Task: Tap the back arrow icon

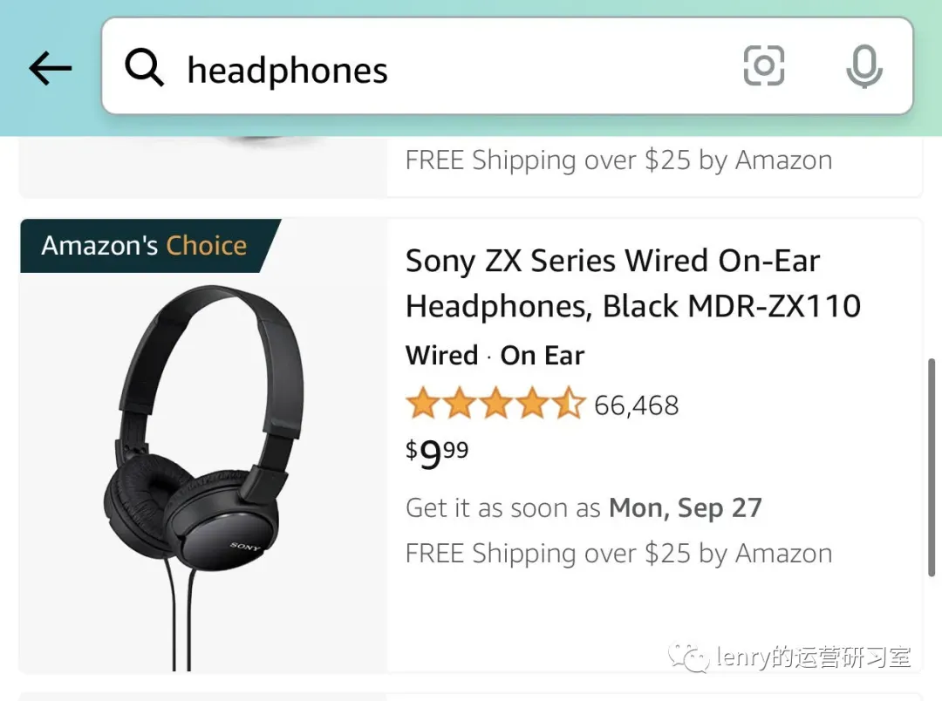Action: tap(51, 68)
